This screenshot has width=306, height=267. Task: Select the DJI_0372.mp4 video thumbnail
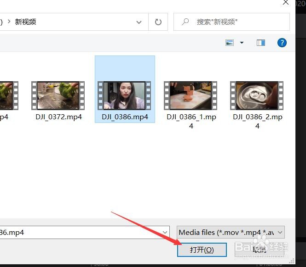(x=58, y=95)
